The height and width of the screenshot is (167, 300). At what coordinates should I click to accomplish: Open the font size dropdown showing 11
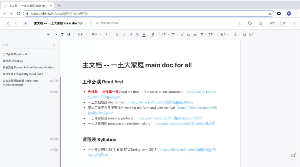(x=106, y=34)
